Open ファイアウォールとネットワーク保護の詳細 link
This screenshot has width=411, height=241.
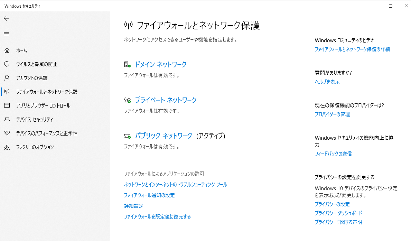pyautogui.click(x=352, y=49)
